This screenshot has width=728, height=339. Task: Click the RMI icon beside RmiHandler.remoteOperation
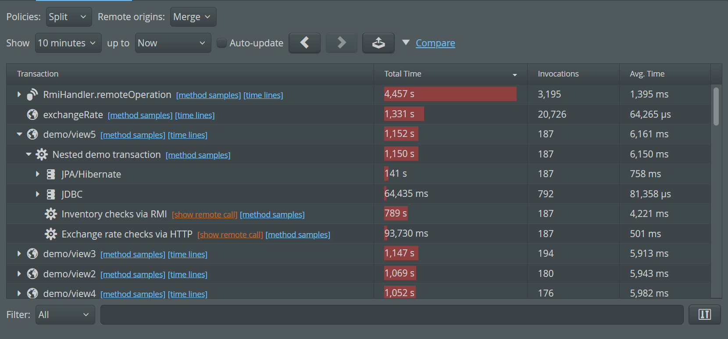pyautogui.click(x=32, y=94)
